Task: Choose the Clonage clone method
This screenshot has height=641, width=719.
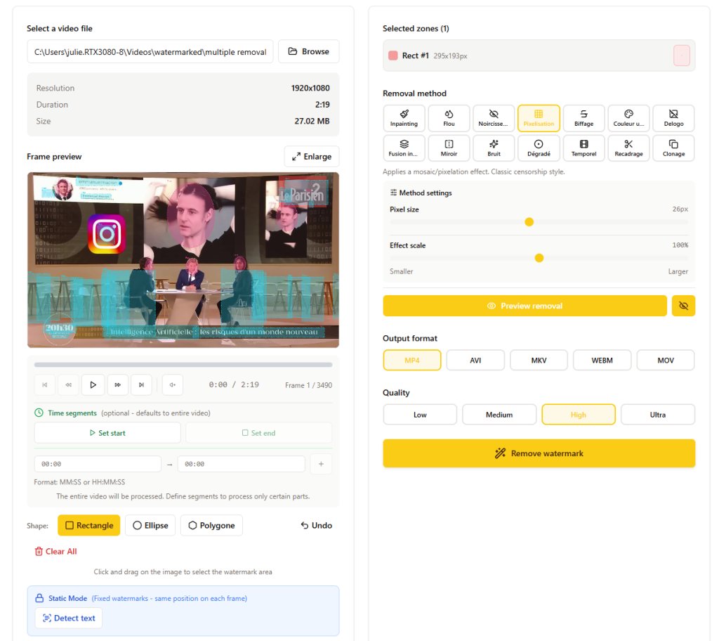Action: (673, 148)
